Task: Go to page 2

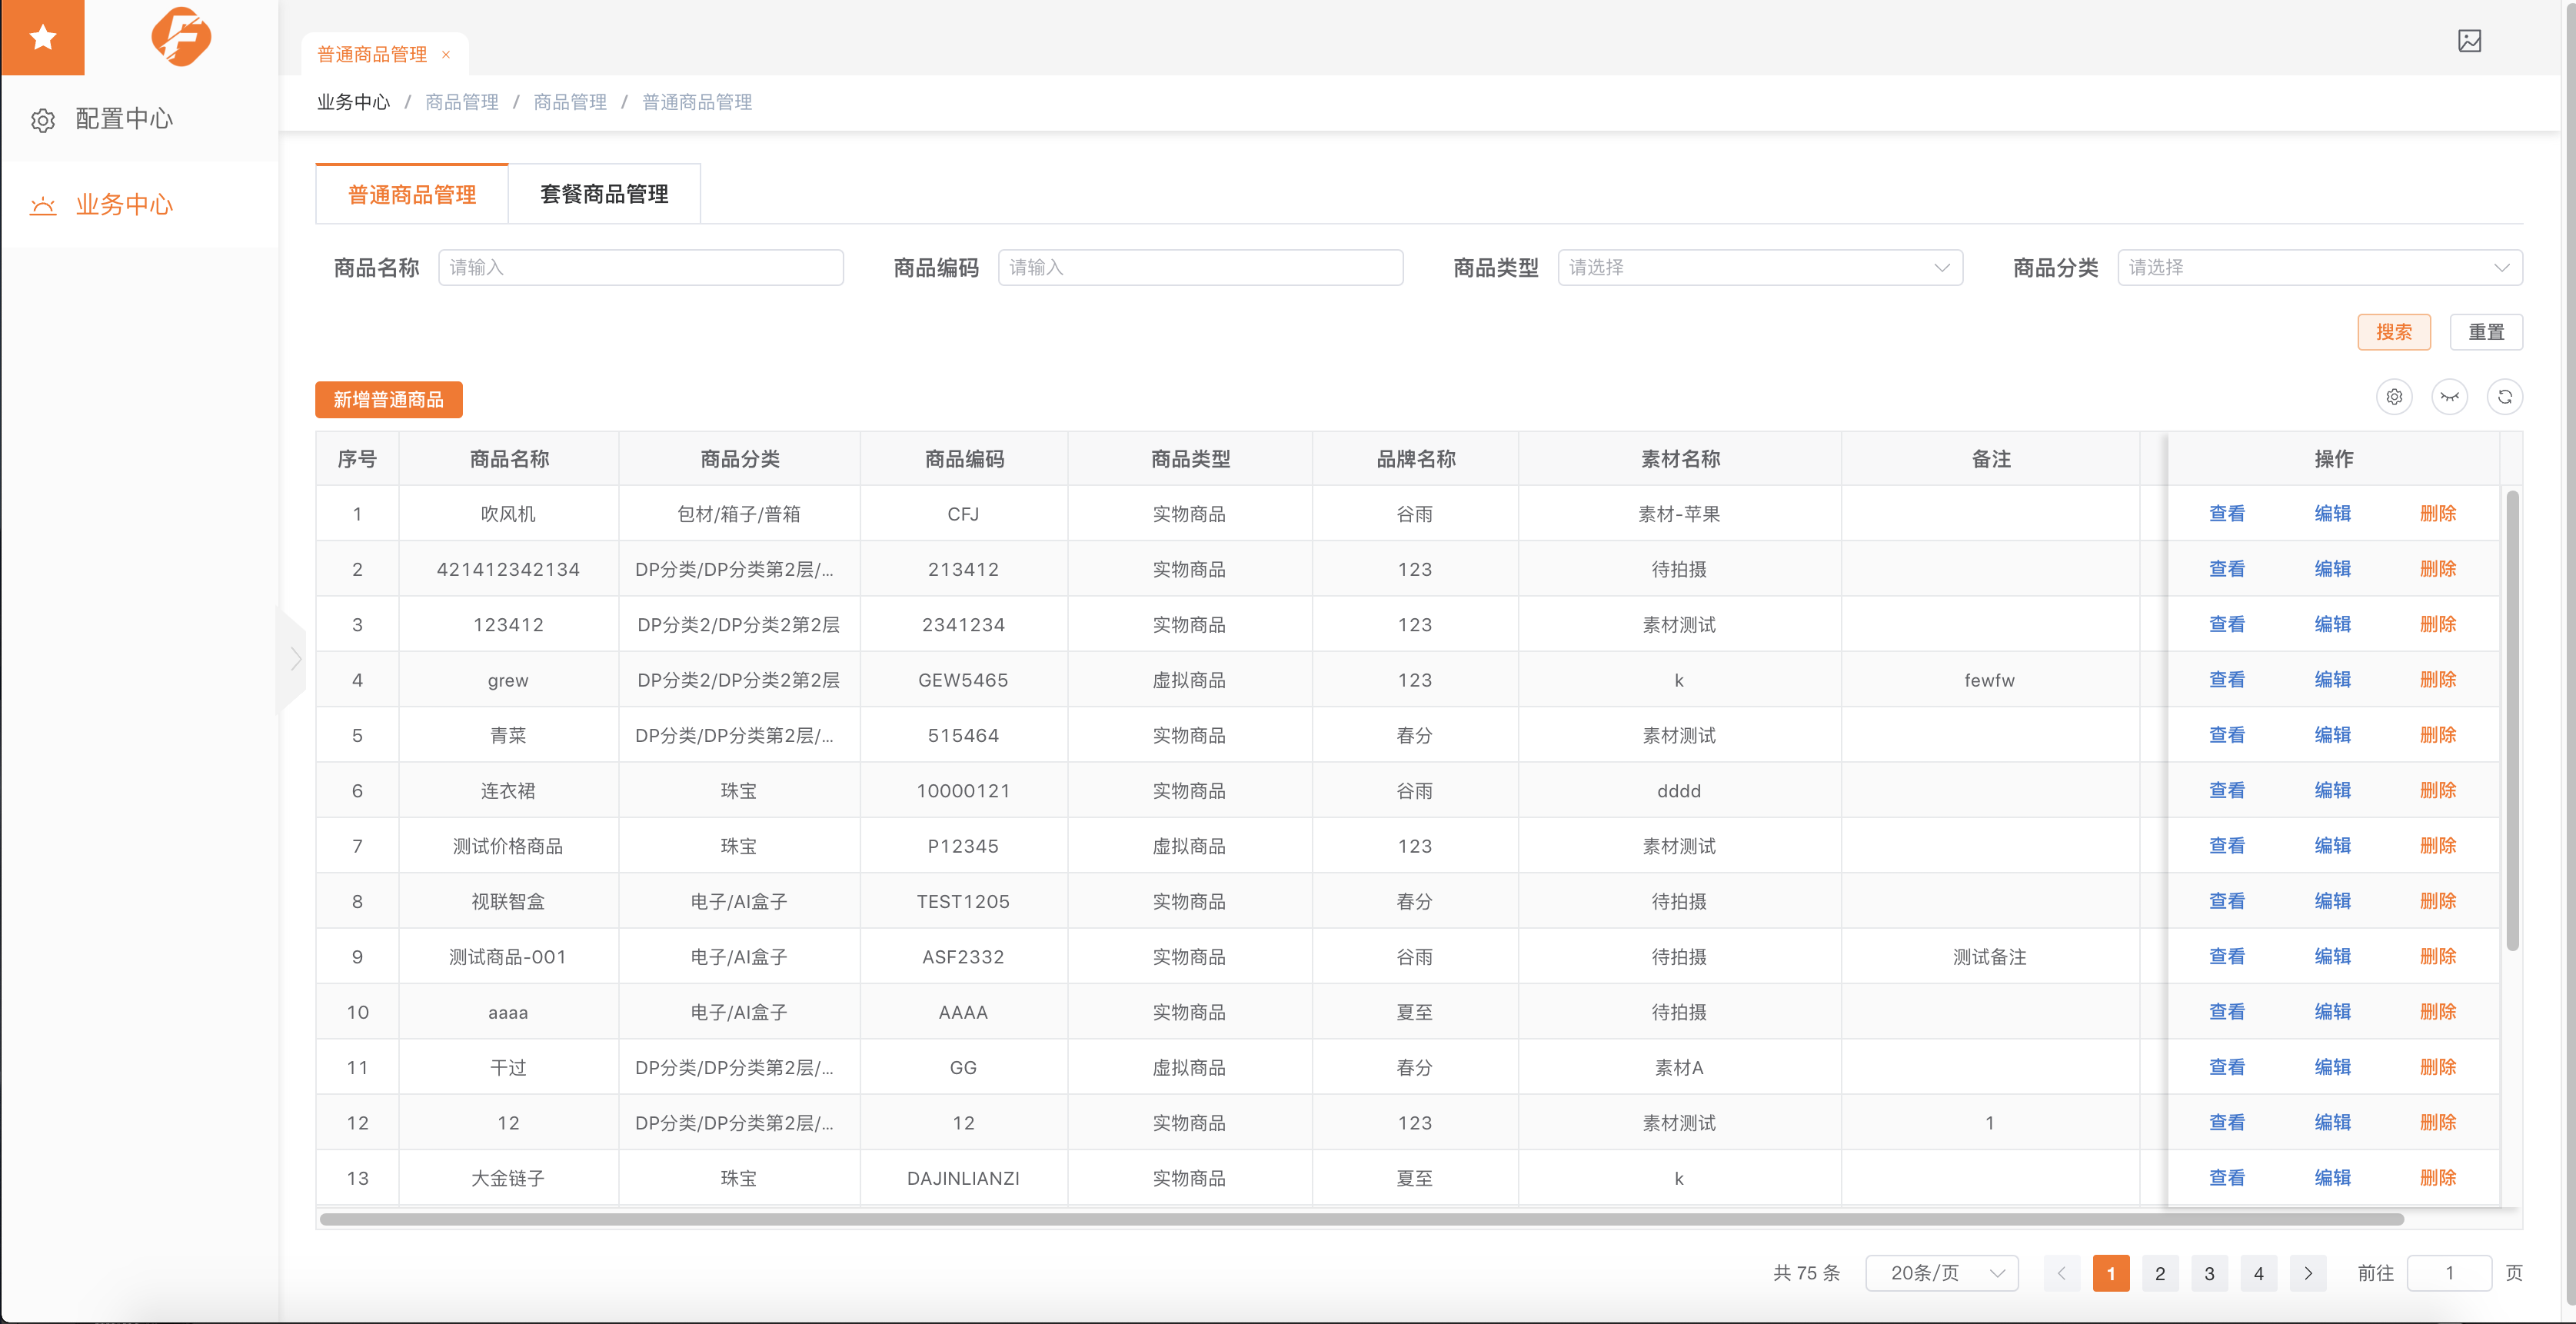Action: coord(2160,1273)
